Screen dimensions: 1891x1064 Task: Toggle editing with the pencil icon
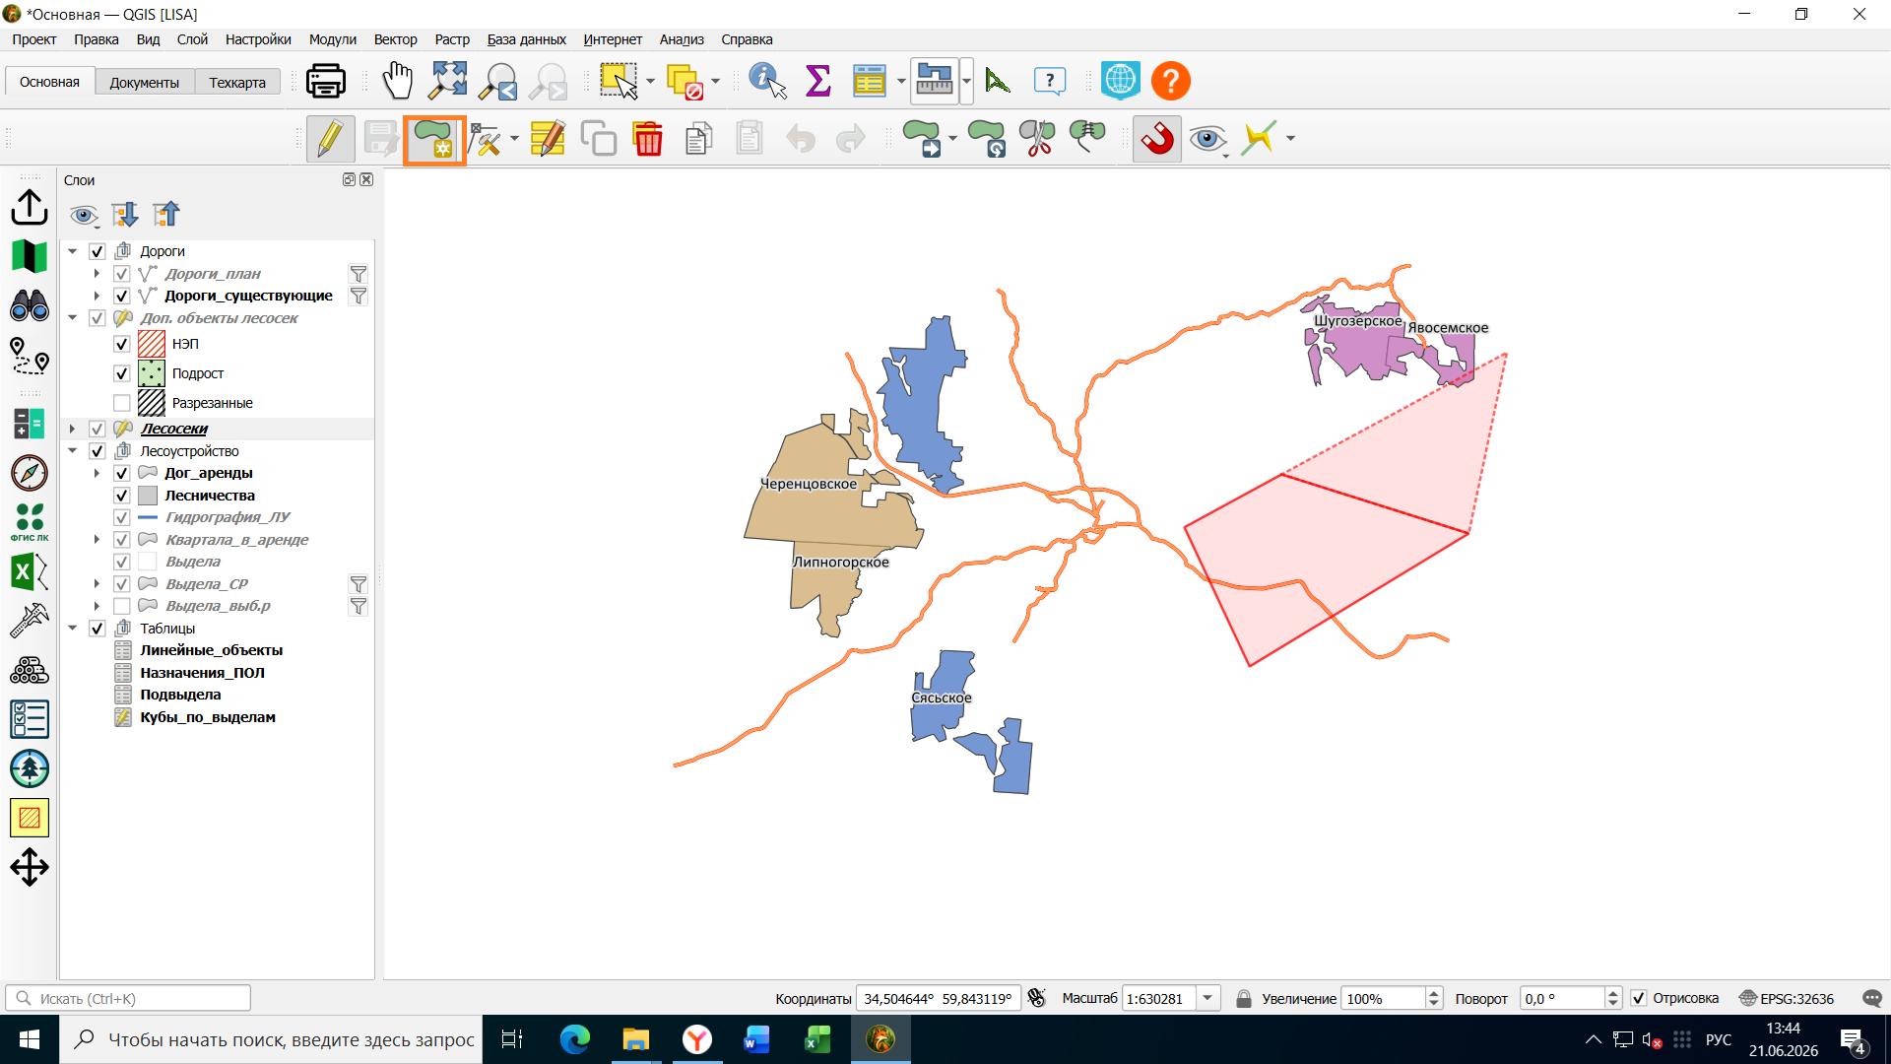click(x=330, y=139)
